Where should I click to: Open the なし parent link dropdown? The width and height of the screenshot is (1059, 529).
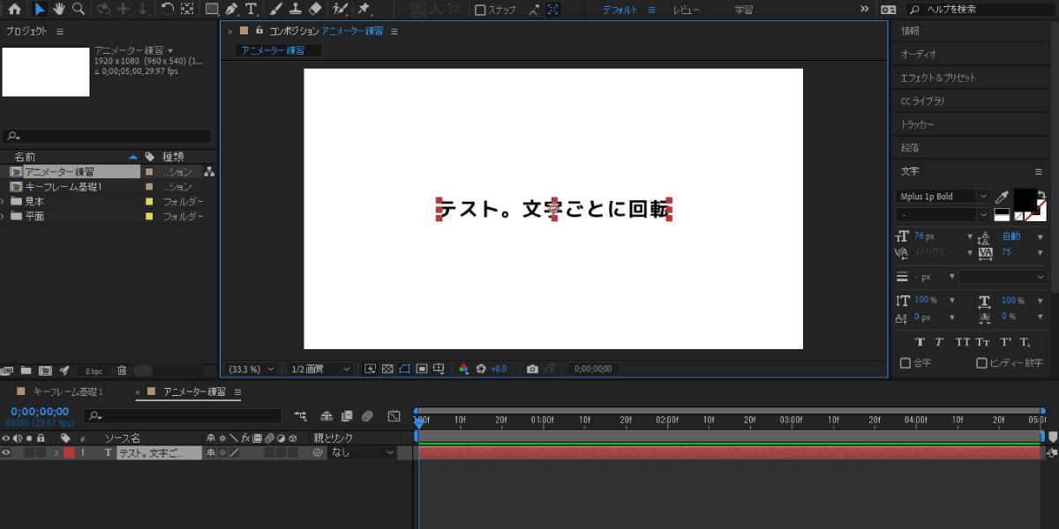(x=363, y=452)
